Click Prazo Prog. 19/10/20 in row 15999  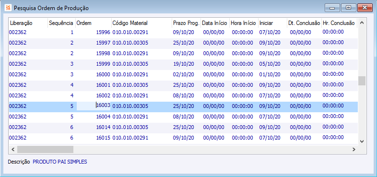(x=183, y=64)
